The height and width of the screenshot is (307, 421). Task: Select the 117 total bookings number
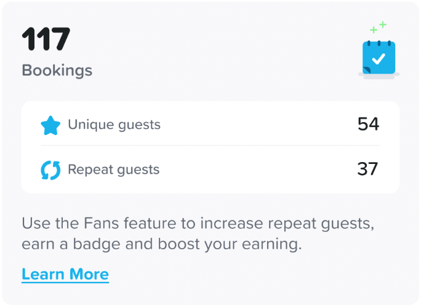[46, 40]
